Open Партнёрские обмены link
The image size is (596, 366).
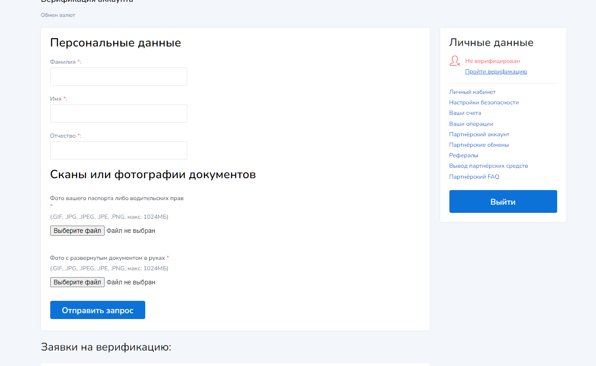coord(479,145)
